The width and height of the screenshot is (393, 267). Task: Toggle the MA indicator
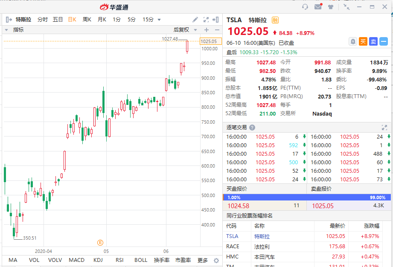point(13,260)
